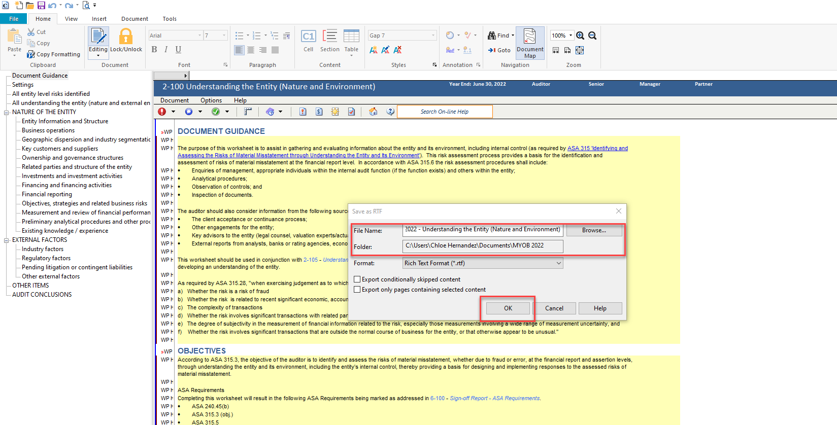Click the Zoom In magnifier icon
Image resolution: width=837 pixels, height=425 pixels.
tap(580, 36)
